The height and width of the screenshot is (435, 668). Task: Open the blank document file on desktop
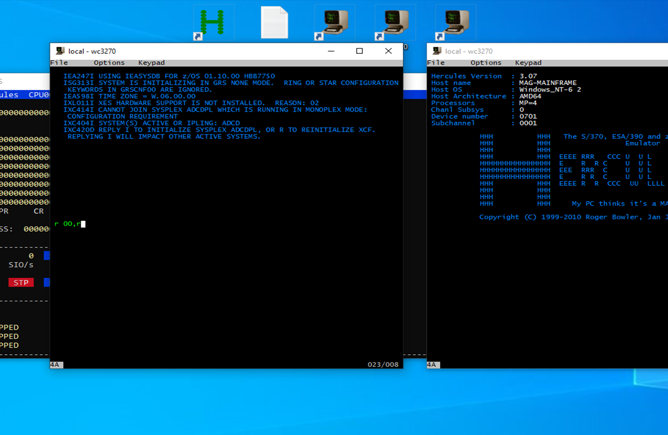click(x=274, y=23)
